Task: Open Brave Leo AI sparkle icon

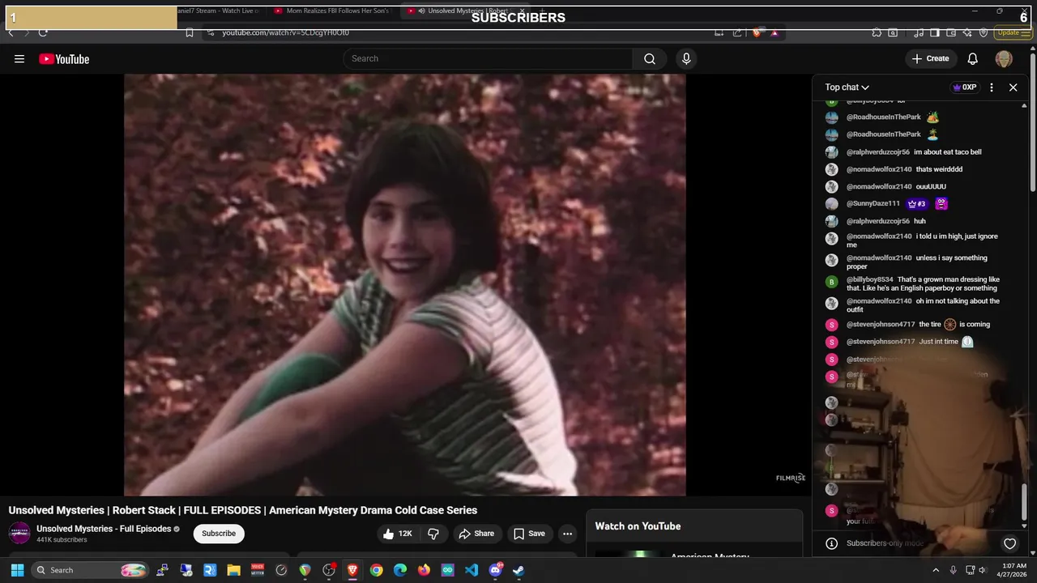Action: click(x=967, y=32)
